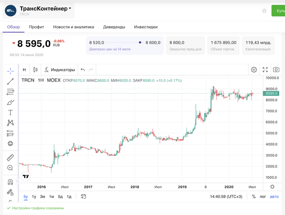Click the green Купить button
This screenshot has width=285, height=215.
tap(278, 11)
